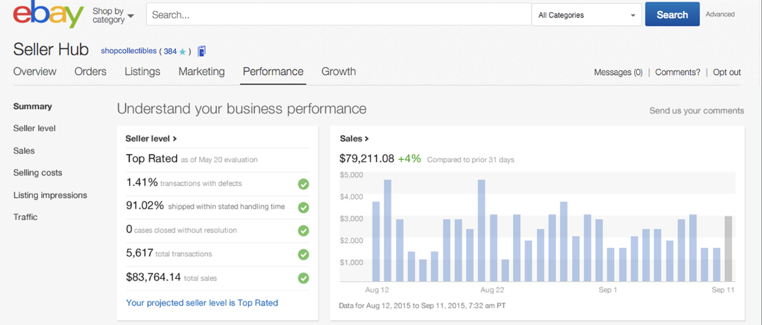This screenshot has width=762, height=325.
Task: Open the Growth tab
Action: pyautogui.click(x=339, y=71)
